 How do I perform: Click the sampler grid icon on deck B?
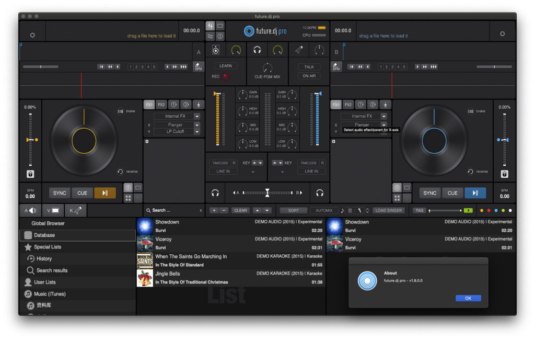tap(397, 198)
